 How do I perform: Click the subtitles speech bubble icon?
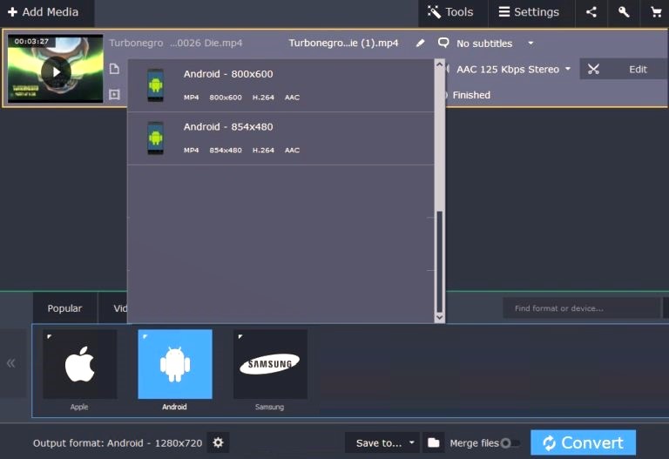(x=443, y=43)
